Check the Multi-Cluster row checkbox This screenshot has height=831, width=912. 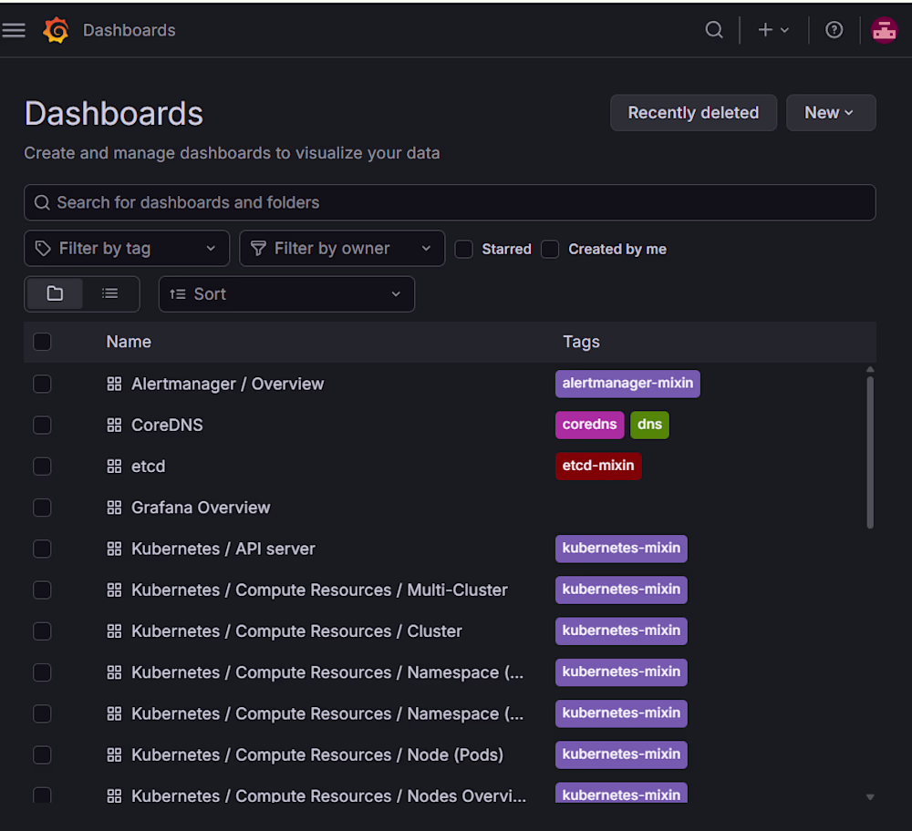tap(42, 590)
